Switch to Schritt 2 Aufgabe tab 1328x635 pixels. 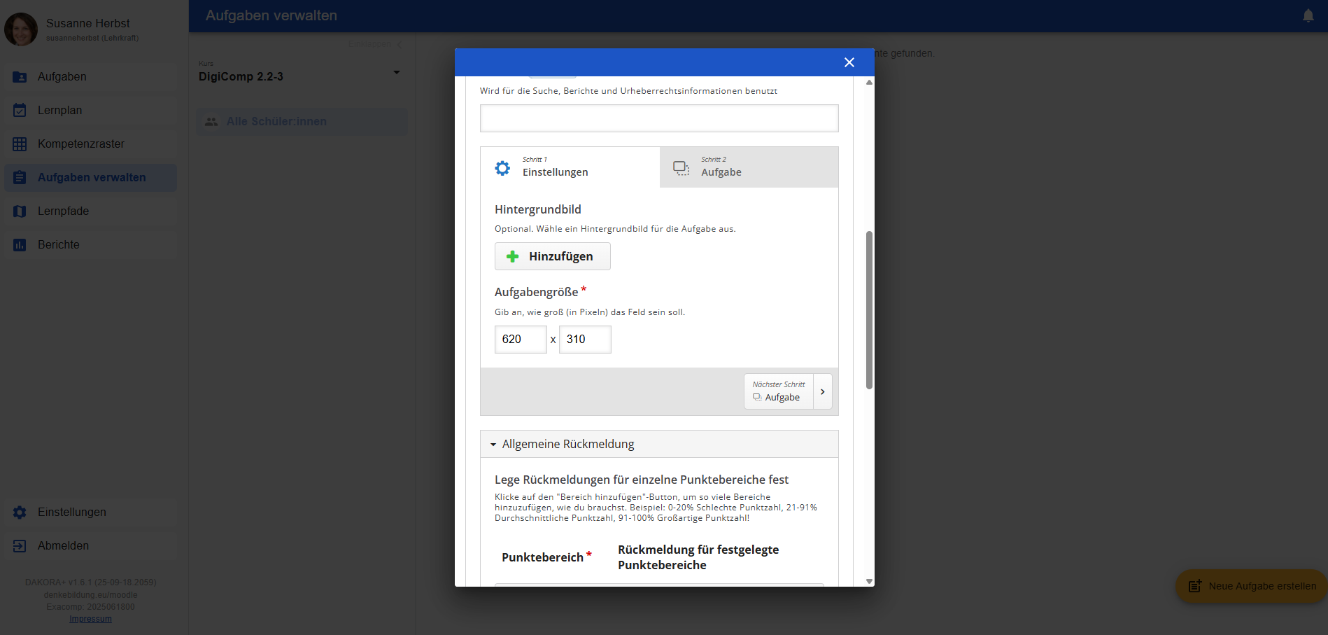[x=748, y=167]
